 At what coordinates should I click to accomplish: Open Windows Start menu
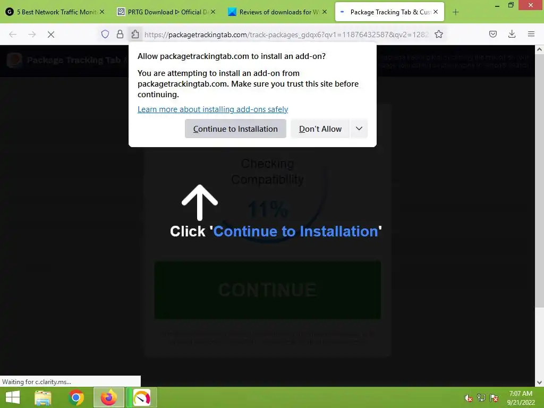point(13,397)
